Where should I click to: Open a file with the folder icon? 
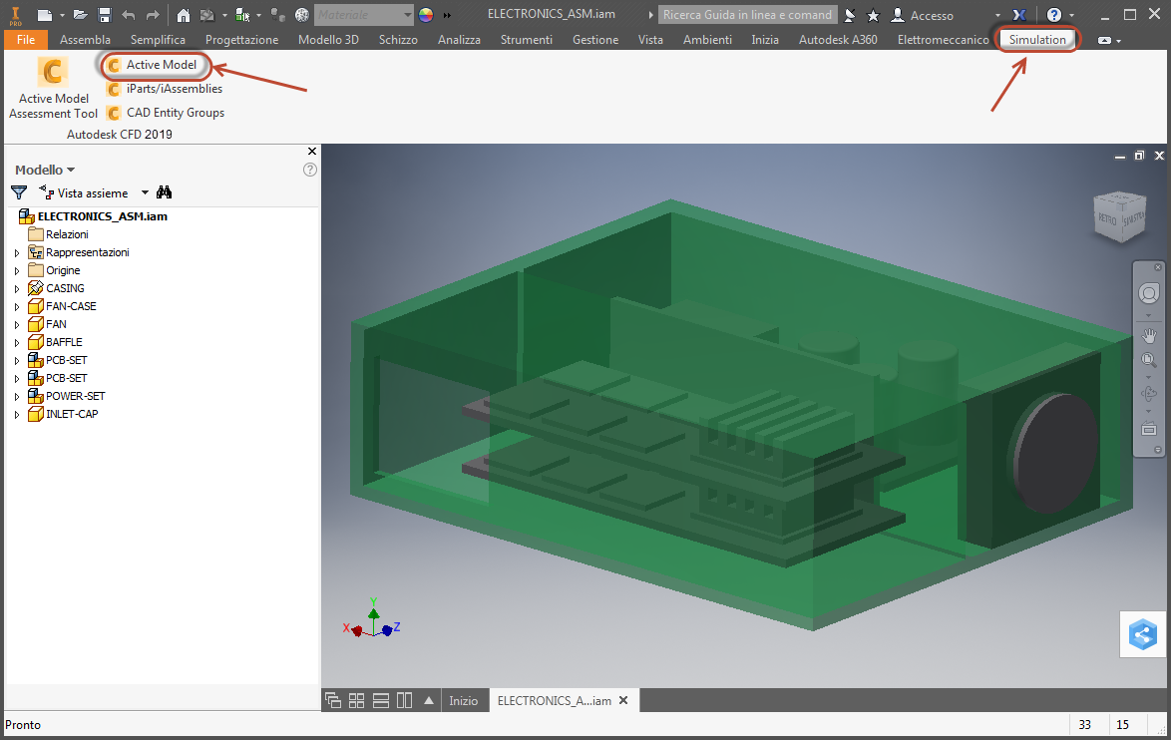click(81, 15)
